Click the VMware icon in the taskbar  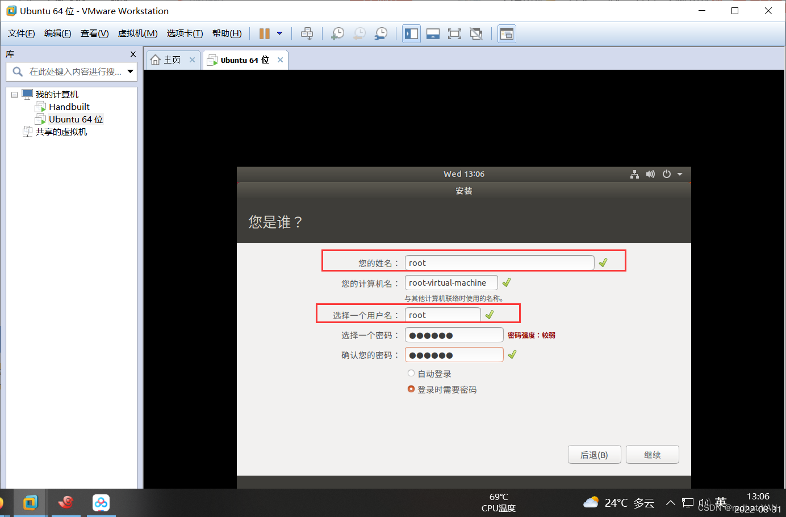(x=30, y=502)
